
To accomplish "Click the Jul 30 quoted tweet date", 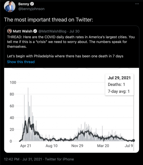I will point(74,31).
